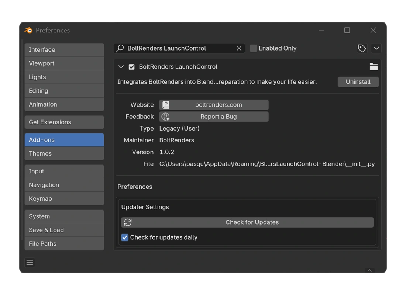This screenshot has width=406, height=295.
Task: Open Get Extensions
Action: click(64, 122)
